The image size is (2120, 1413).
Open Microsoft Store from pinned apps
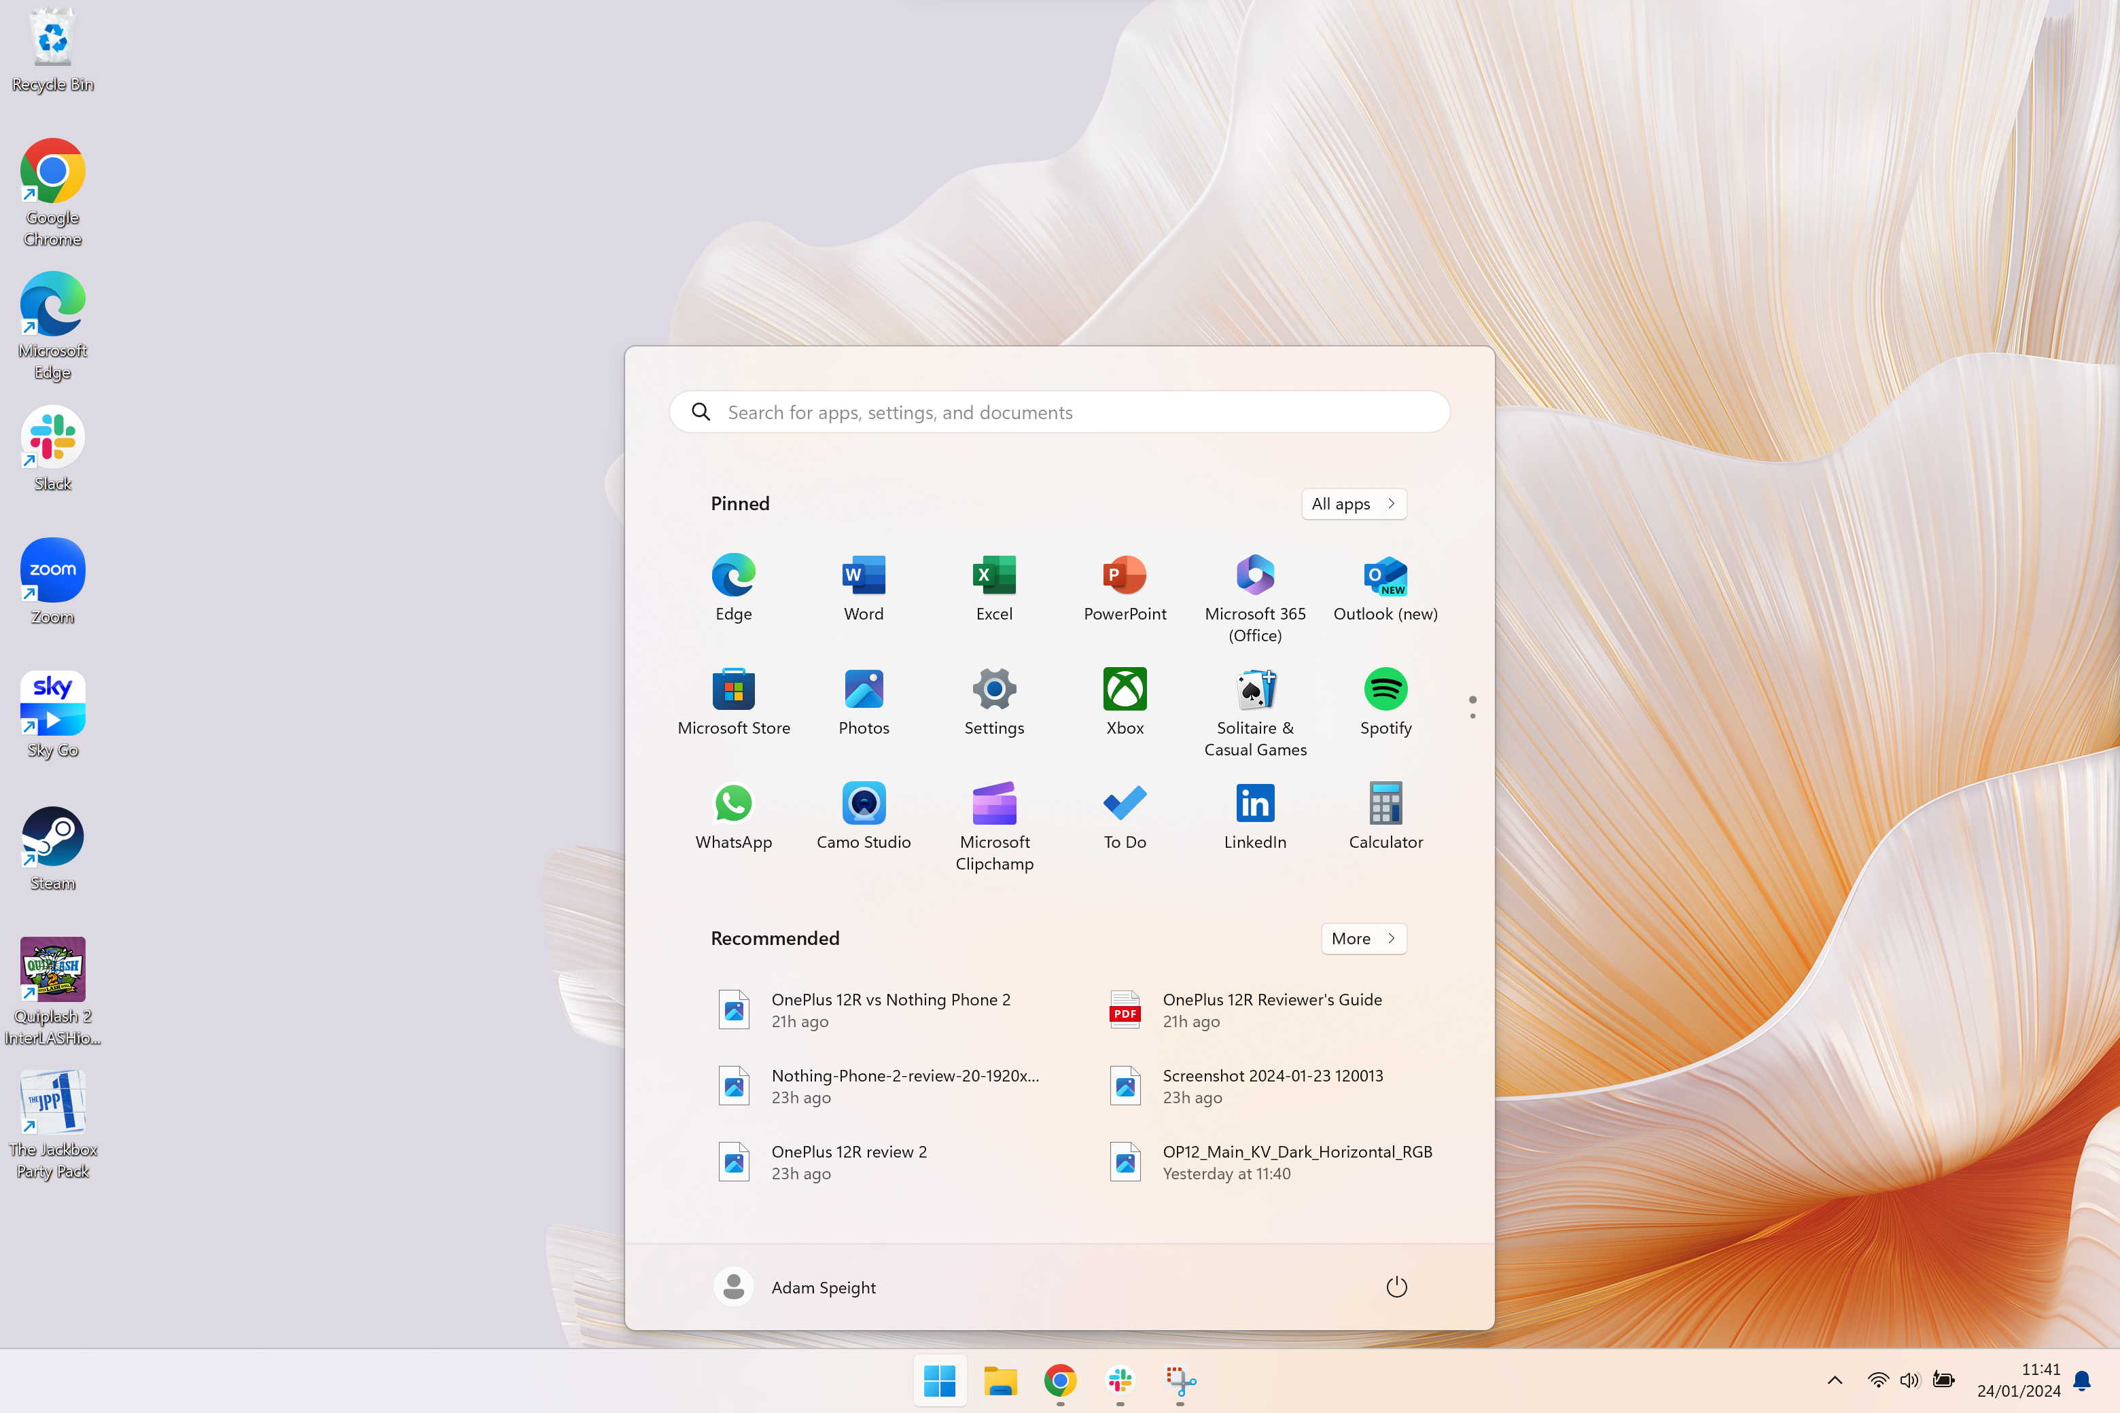tap(734, 702)
